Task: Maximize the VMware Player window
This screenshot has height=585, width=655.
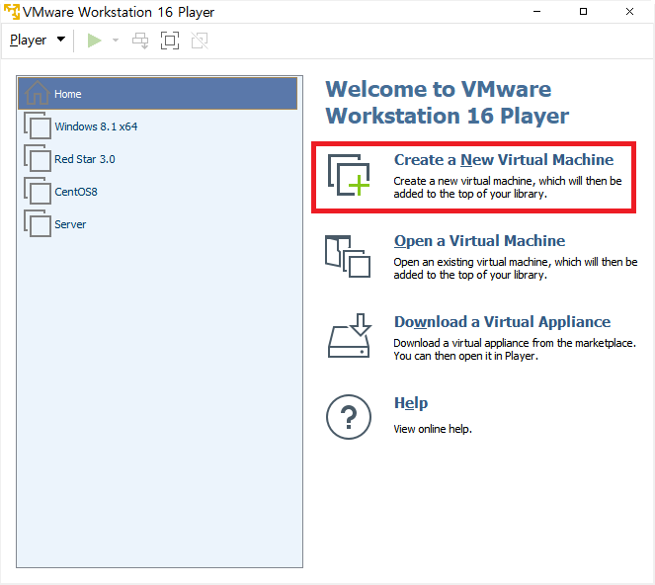Action: pyautogui.click(x=584, y=12)
